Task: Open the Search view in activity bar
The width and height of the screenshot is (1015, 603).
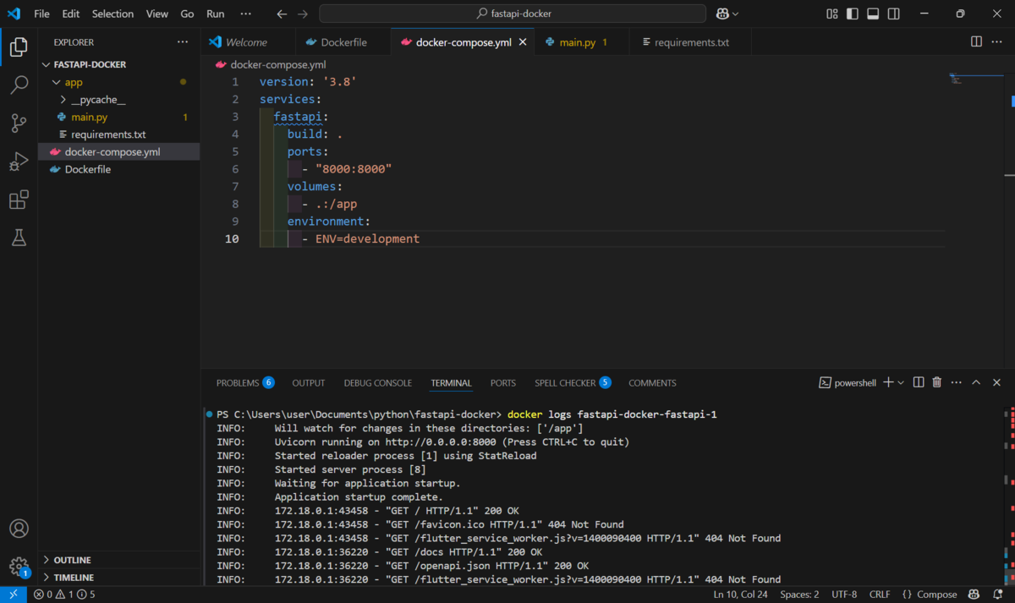Action: point(19,85)
